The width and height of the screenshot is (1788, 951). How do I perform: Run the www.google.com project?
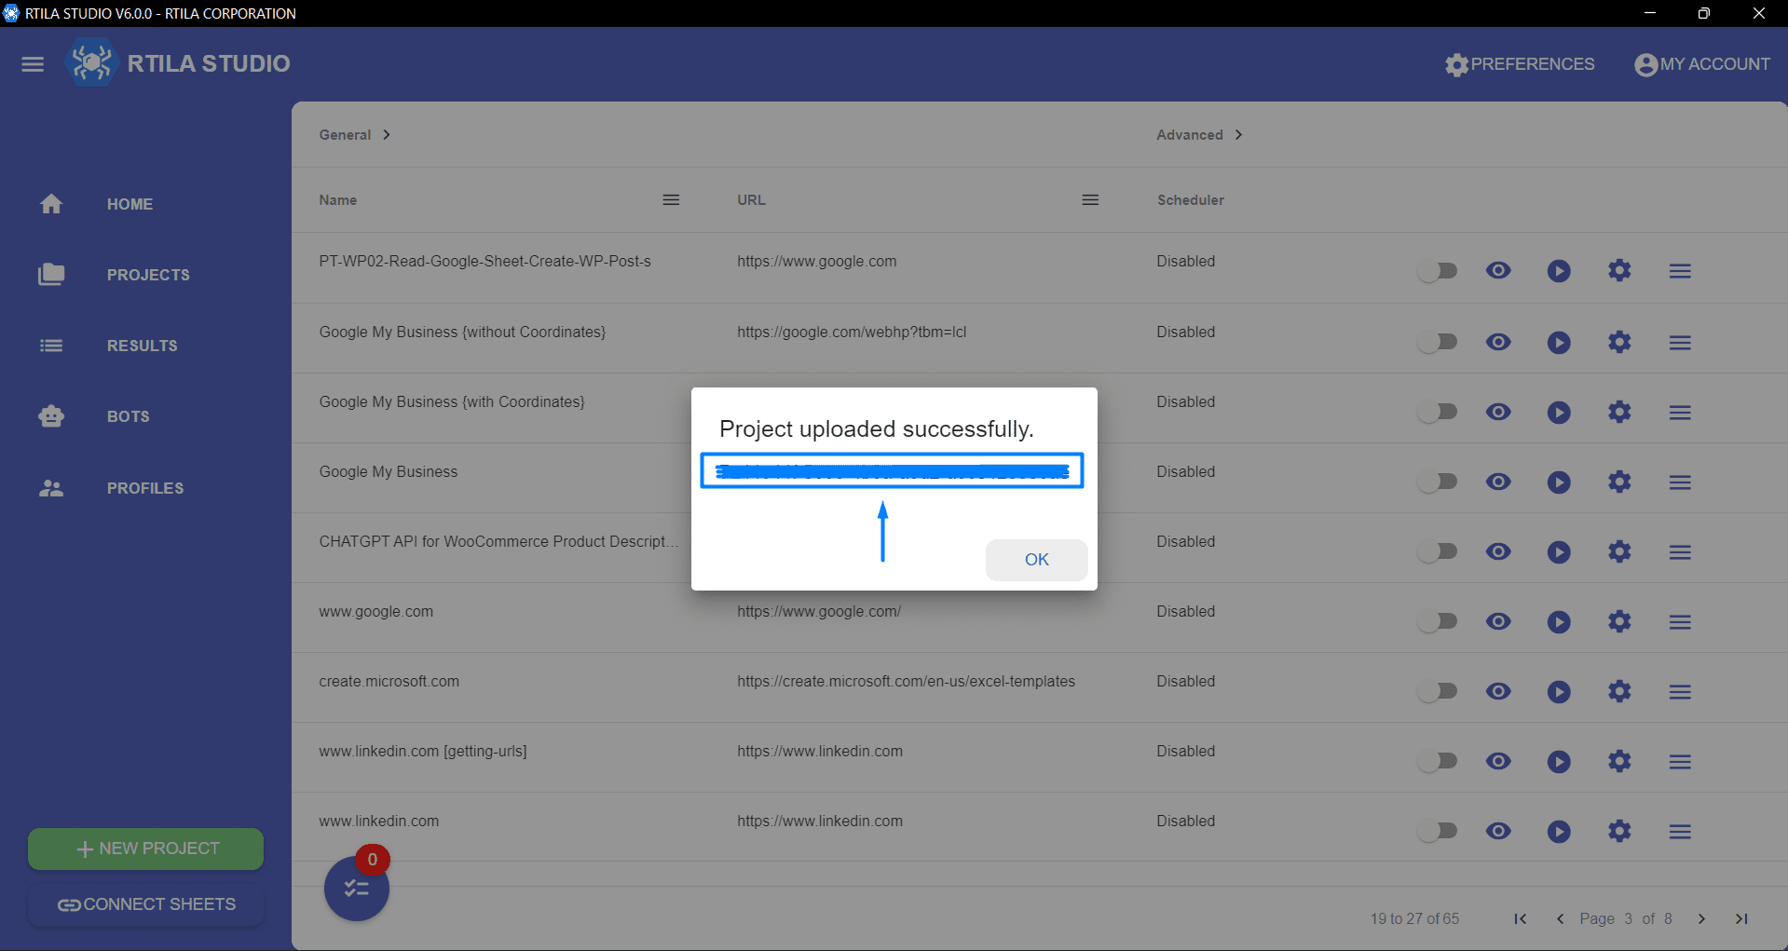(x=1559, y=622)
